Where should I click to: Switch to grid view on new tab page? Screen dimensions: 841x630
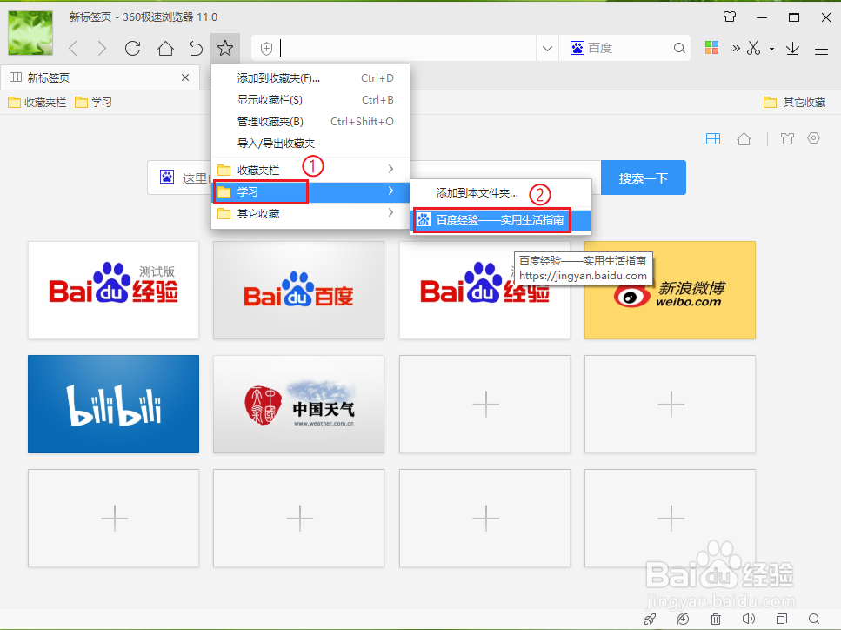(713, 139)
